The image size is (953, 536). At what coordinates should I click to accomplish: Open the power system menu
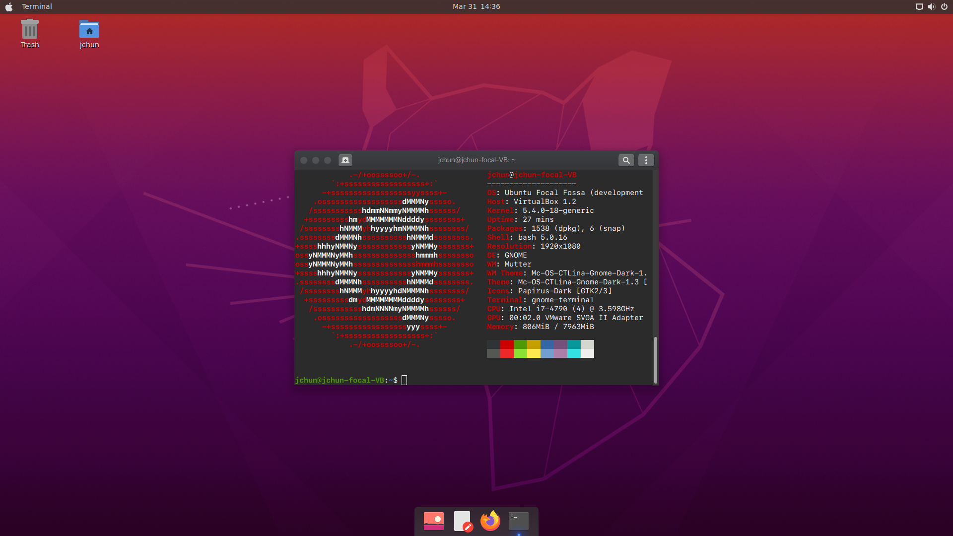[x=944, y=6]
